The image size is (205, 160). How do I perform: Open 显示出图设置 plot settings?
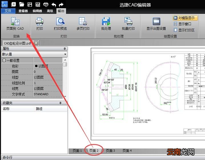coord(156,24)
